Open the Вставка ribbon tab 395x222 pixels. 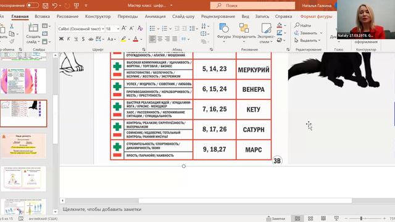coord(42,17)
